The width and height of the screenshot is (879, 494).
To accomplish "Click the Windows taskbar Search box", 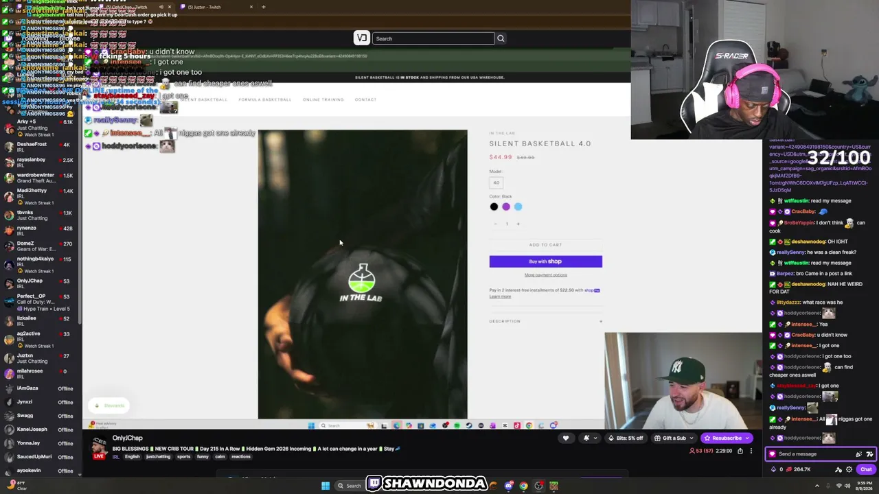I will pyautogui.click(x=349, y=486).
